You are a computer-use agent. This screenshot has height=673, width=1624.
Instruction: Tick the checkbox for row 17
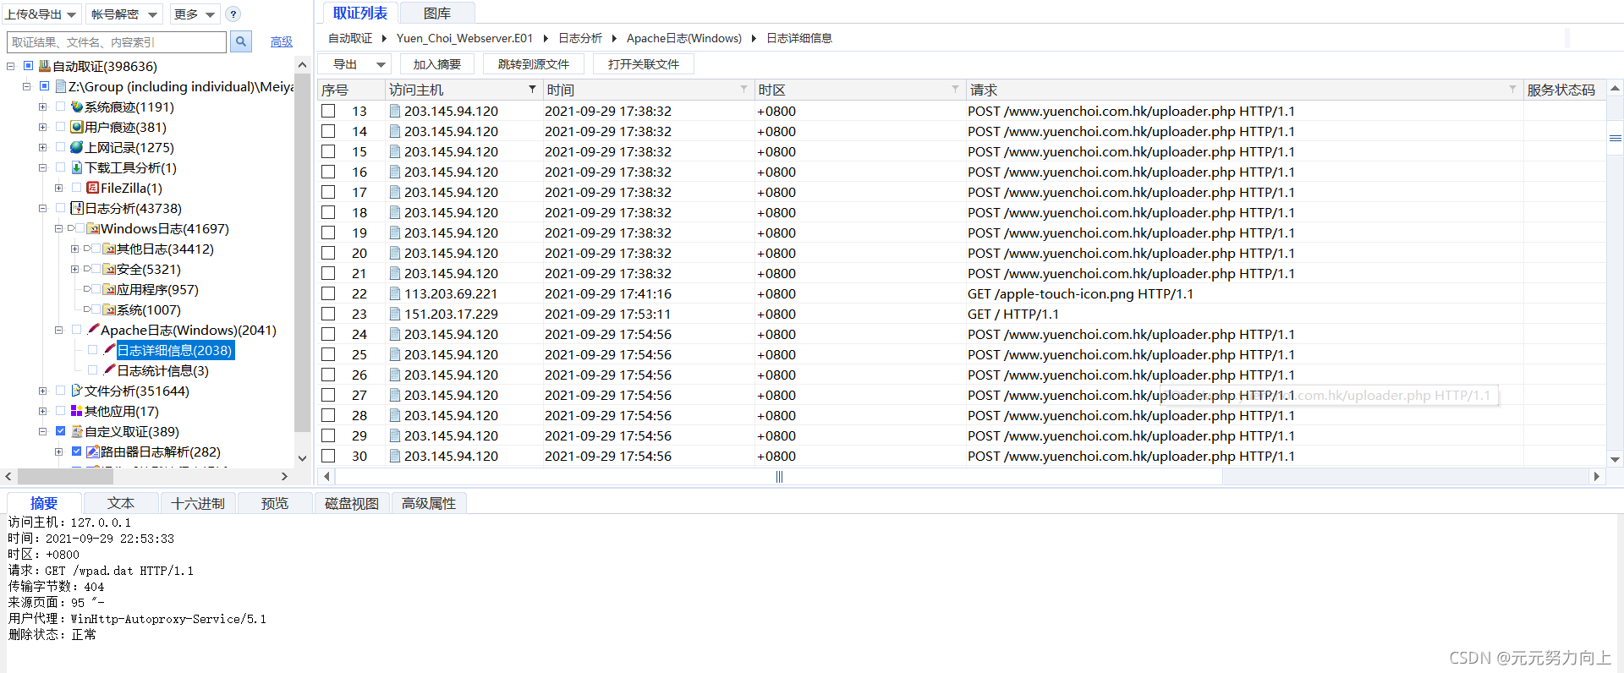click(328, 192)
